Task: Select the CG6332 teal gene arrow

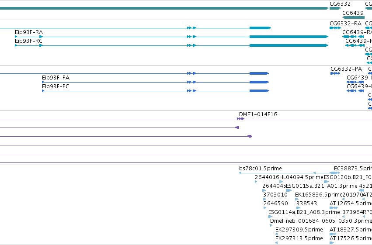Action: [x=335, y=8]
